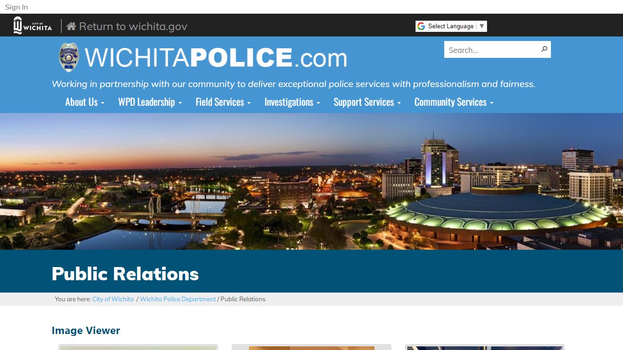623x350 pixels.
Task: Click the search magnifier icon
Action: point(544,49)
